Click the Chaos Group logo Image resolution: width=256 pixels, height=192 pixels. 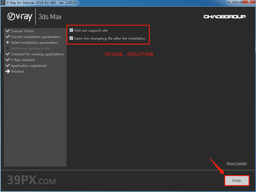click(224, 17)
